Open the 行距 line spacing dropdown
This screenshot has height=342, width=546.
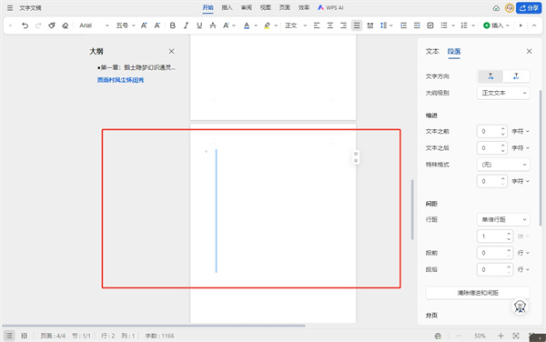(x=503, y=219)
